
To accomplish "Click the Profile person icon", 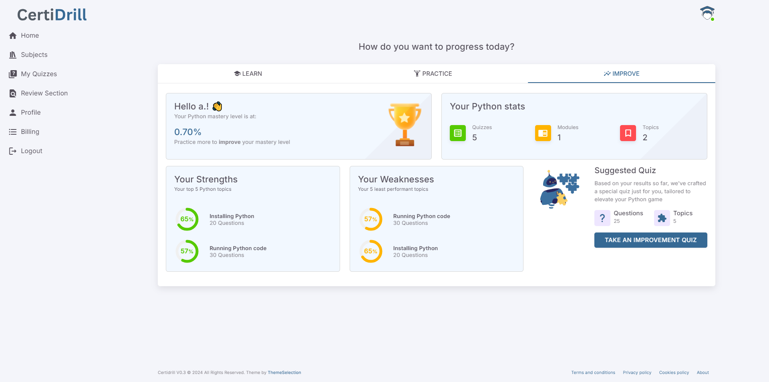I will point(13,113).
